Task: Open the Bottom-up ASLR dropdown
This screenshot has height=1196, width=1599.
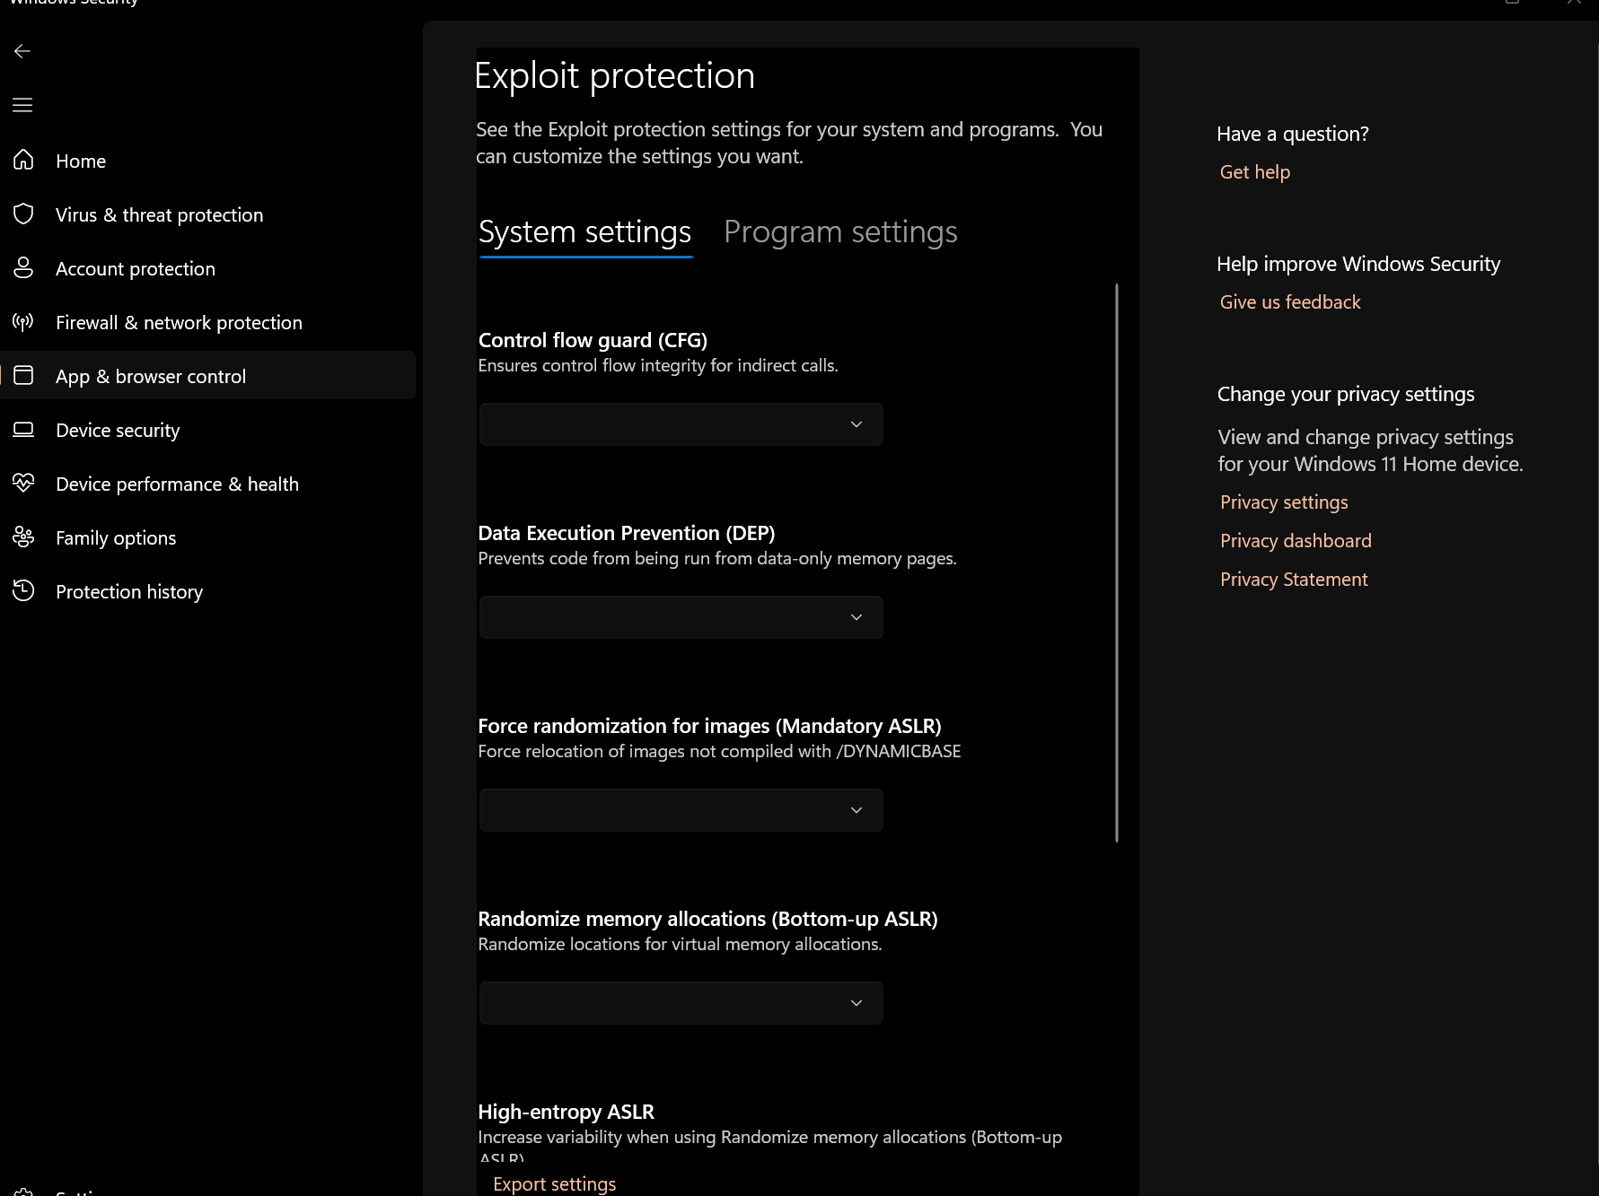Action: (x=681, y=1003)
